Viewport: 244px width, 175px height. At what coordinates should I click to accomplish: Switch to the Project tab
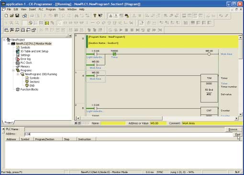coord(9,123)
